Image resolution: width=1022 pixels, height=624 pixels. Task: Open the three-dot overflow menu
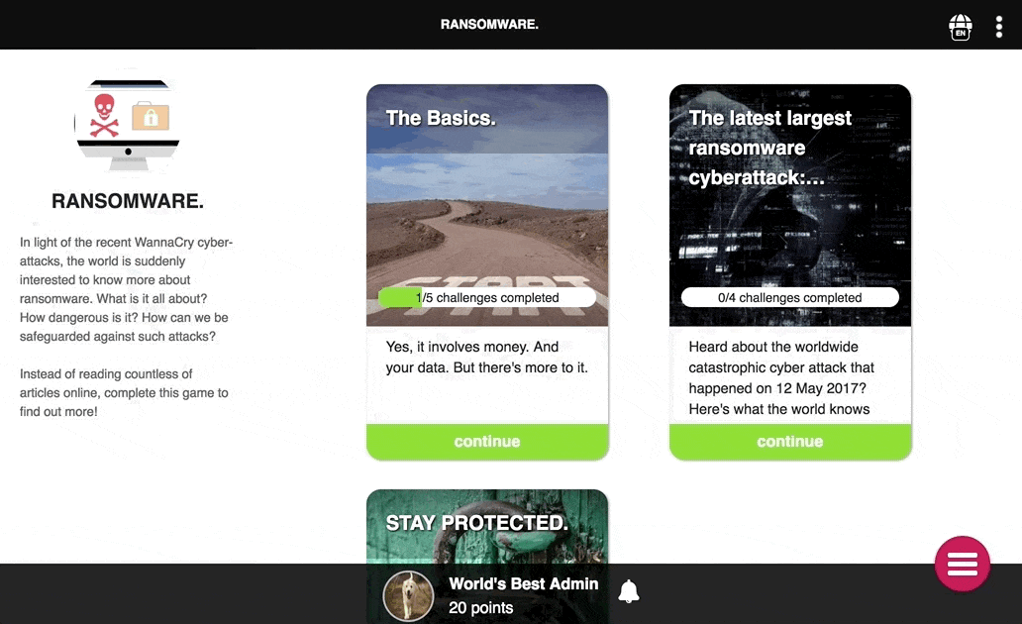pos(998,27)
